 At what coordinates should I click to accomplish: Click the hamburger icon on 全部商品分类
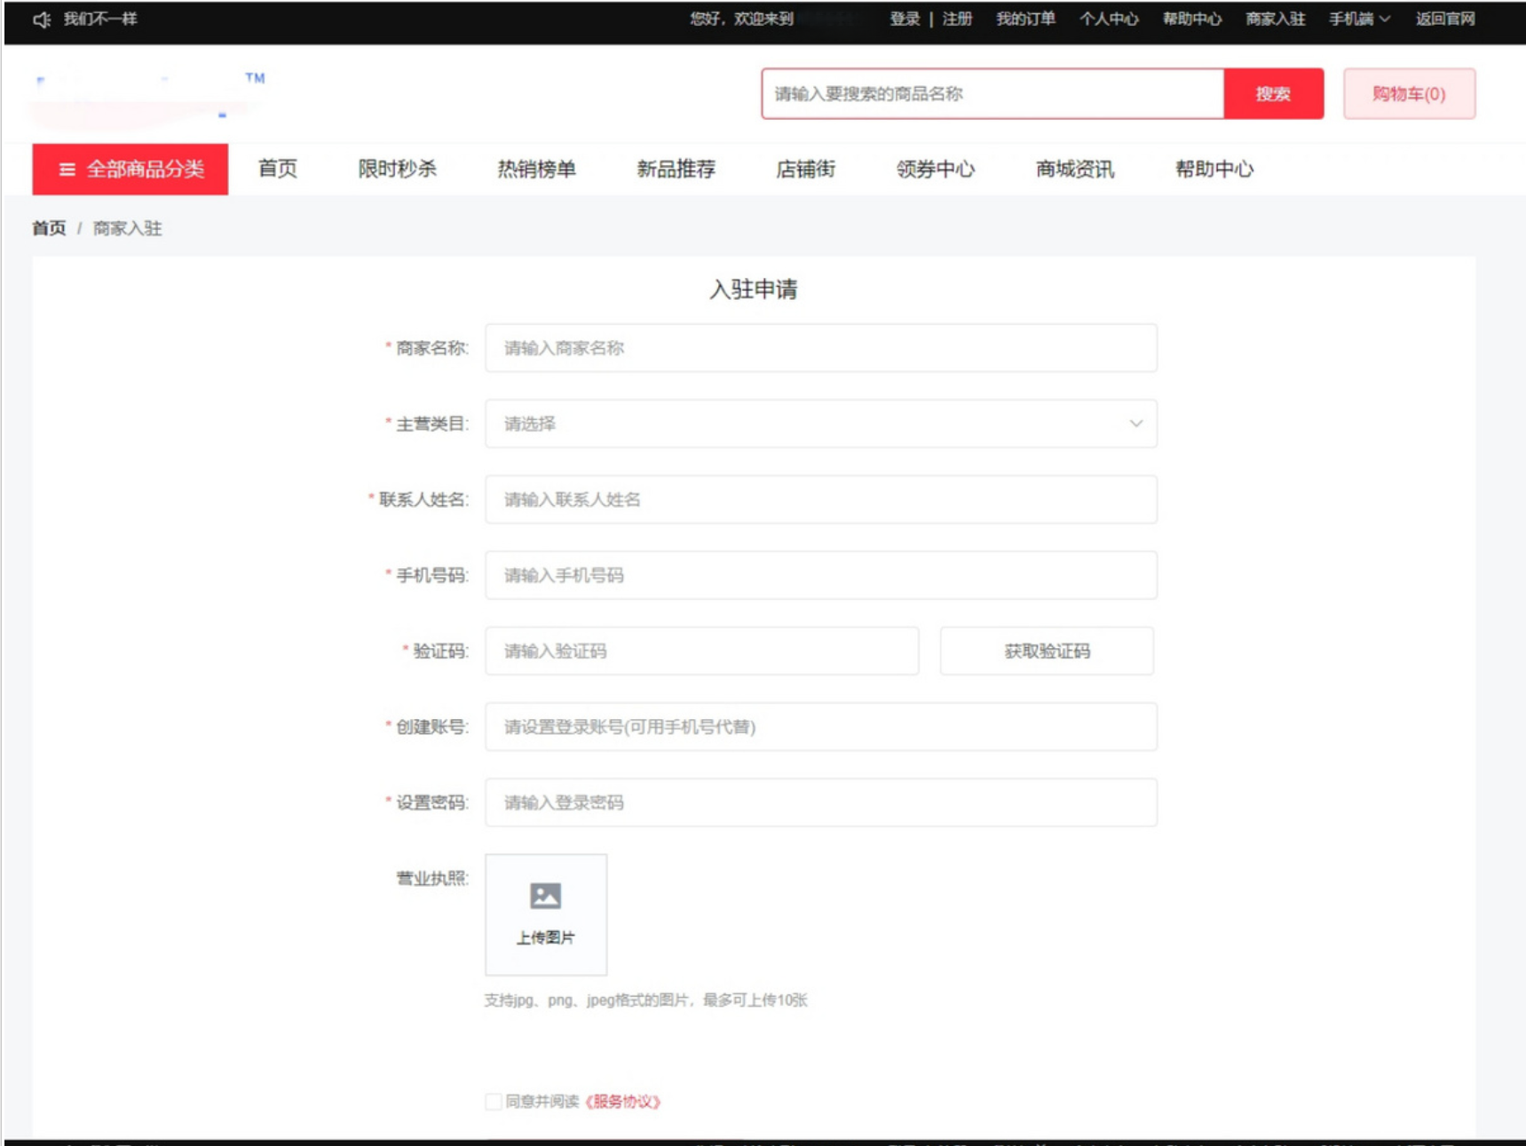coord(66,170)
